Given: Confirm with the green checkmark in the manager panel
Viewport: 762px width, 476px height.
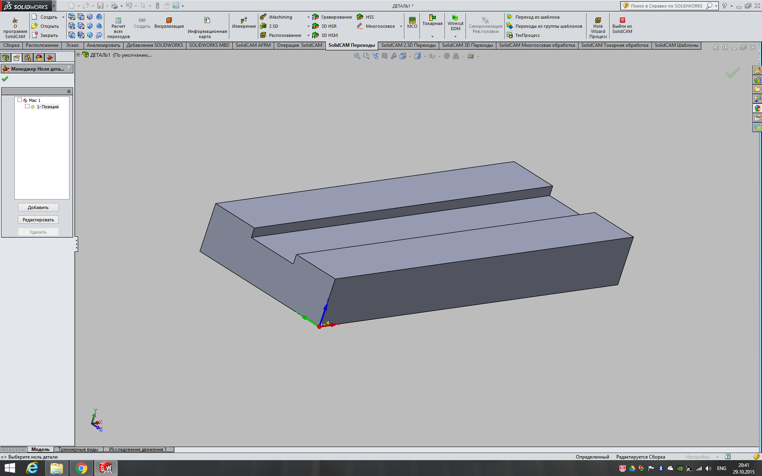Looking at the screenshot, I should (5, 79).
